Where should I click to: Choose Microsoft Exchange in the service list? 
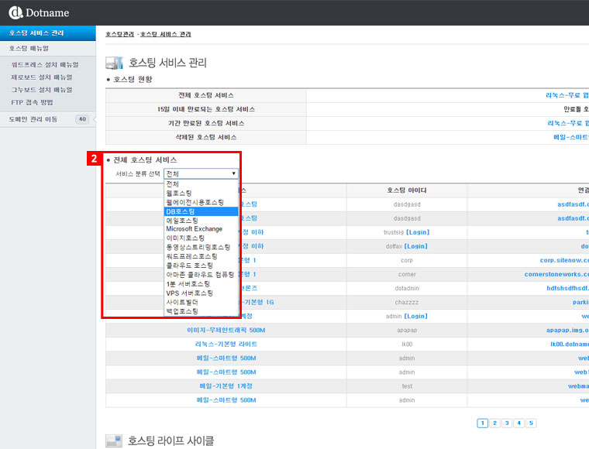pyautogui.click(x=194, y=229)
